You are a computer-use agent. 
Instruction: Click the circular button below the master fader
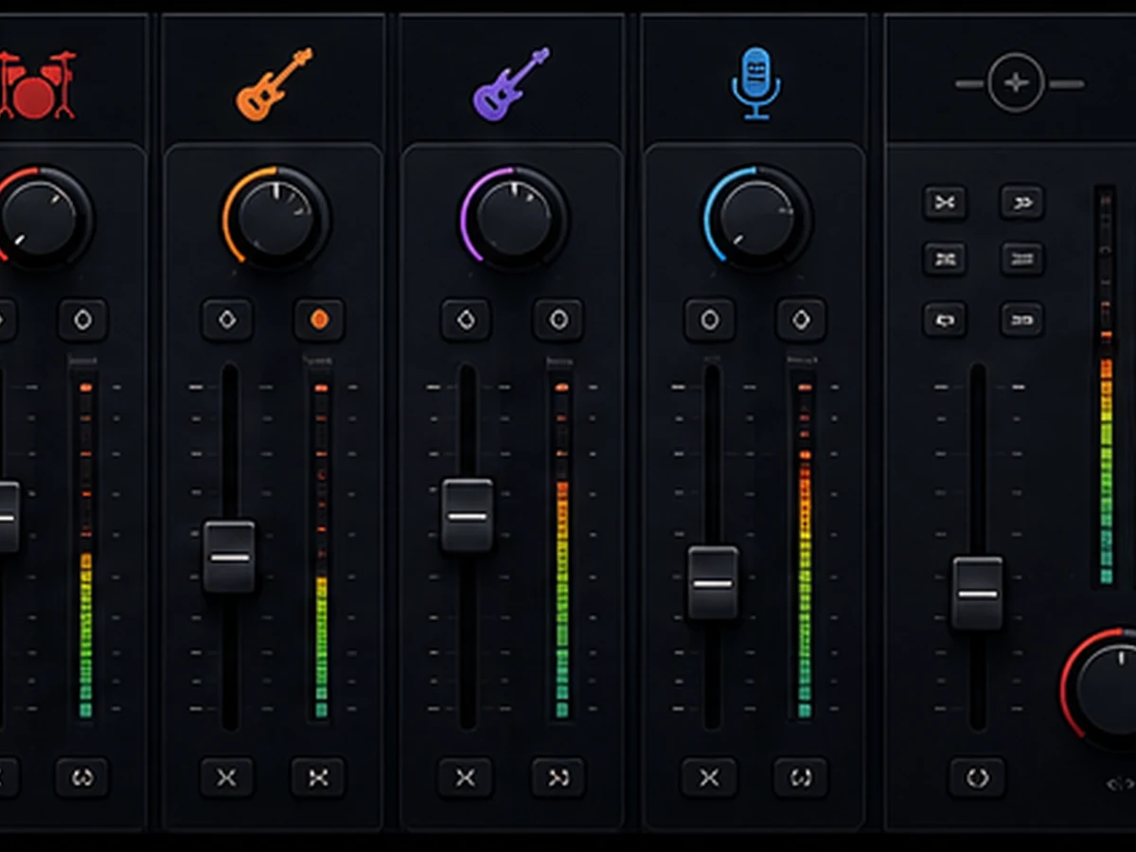point(977,777)
